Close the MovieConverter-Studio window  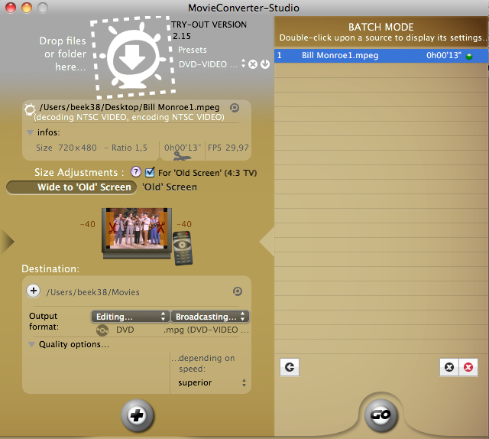(11, 8)
